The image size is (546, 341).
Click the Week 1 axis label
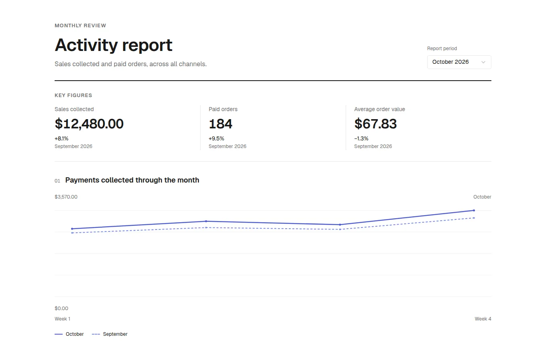[x=62, y=319]
